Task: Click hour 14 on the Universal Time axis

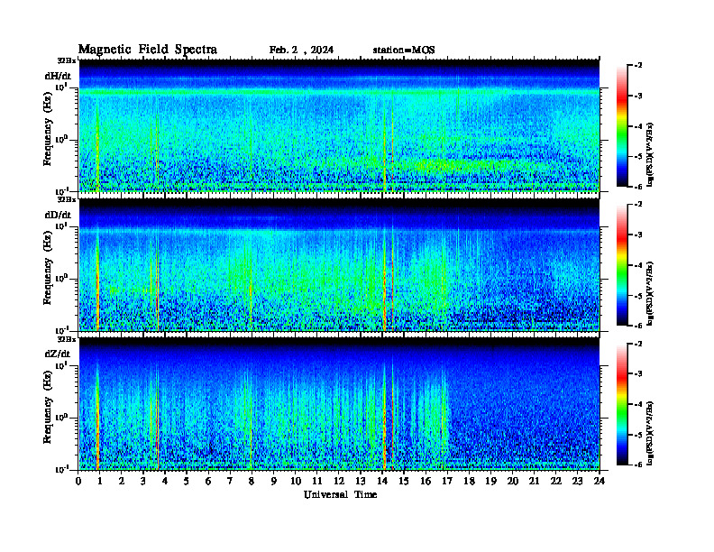Action: click(x=382, y=481)
